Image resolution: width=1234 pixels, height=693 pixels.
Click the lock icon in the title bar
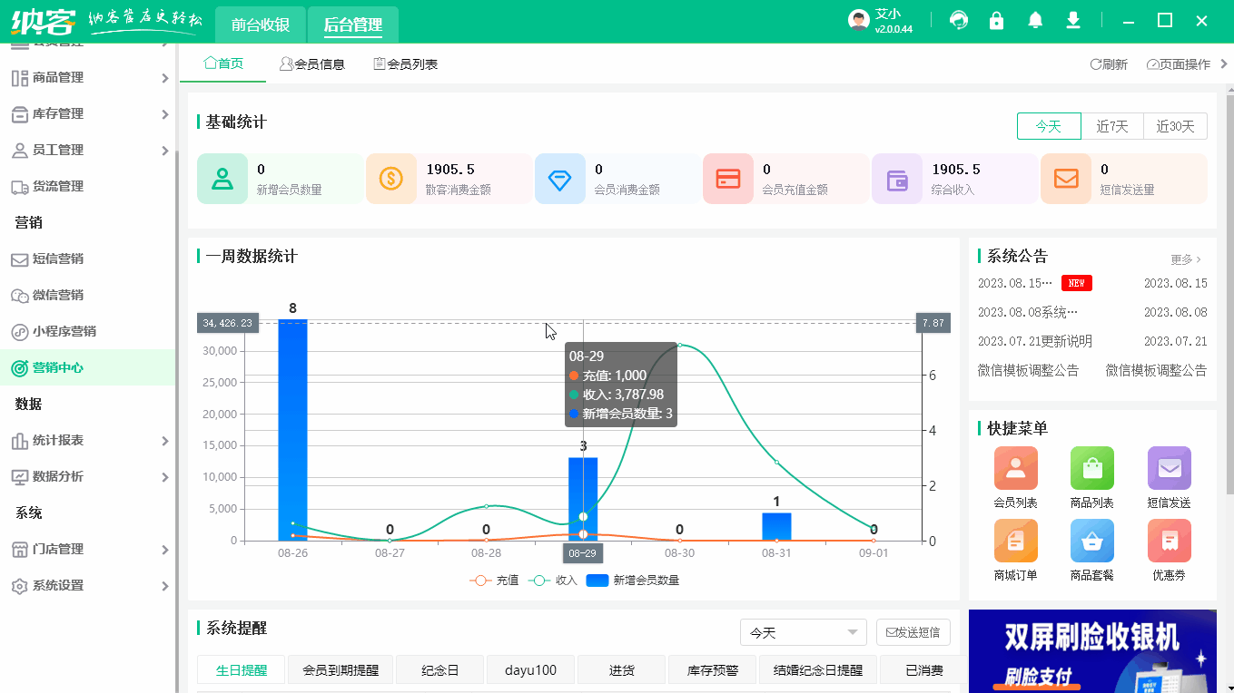(x=996, y=19)
